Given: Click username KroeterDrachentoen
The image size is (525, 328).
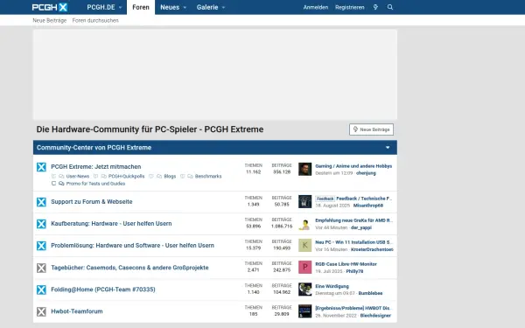Looking at the screenshot, I should (x=372, y=249).
